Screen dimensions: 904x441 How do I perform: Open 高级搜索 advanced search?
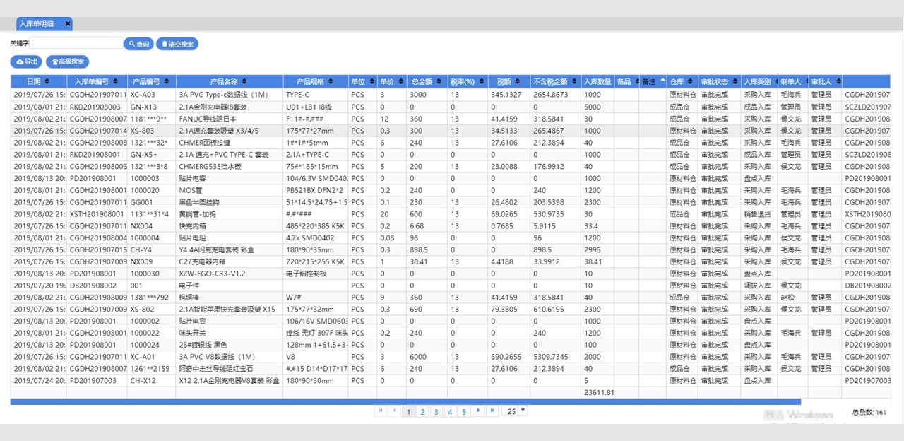point(68,61)
